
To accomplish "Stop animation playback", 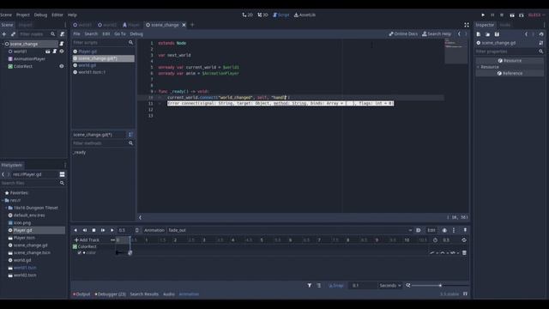I will (94, 230).
